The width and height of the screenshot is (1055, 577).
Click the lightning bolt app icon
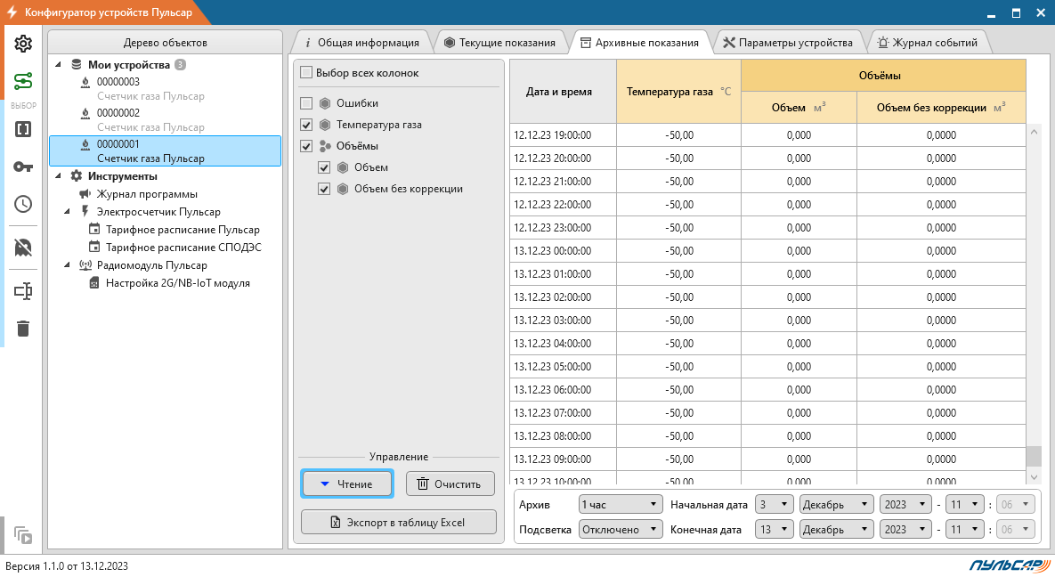[x=12, y=12]
